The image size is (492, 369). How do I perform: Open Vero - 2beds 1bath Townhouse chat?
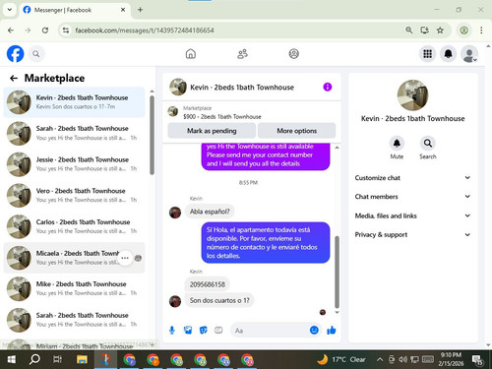pos(74,195)
